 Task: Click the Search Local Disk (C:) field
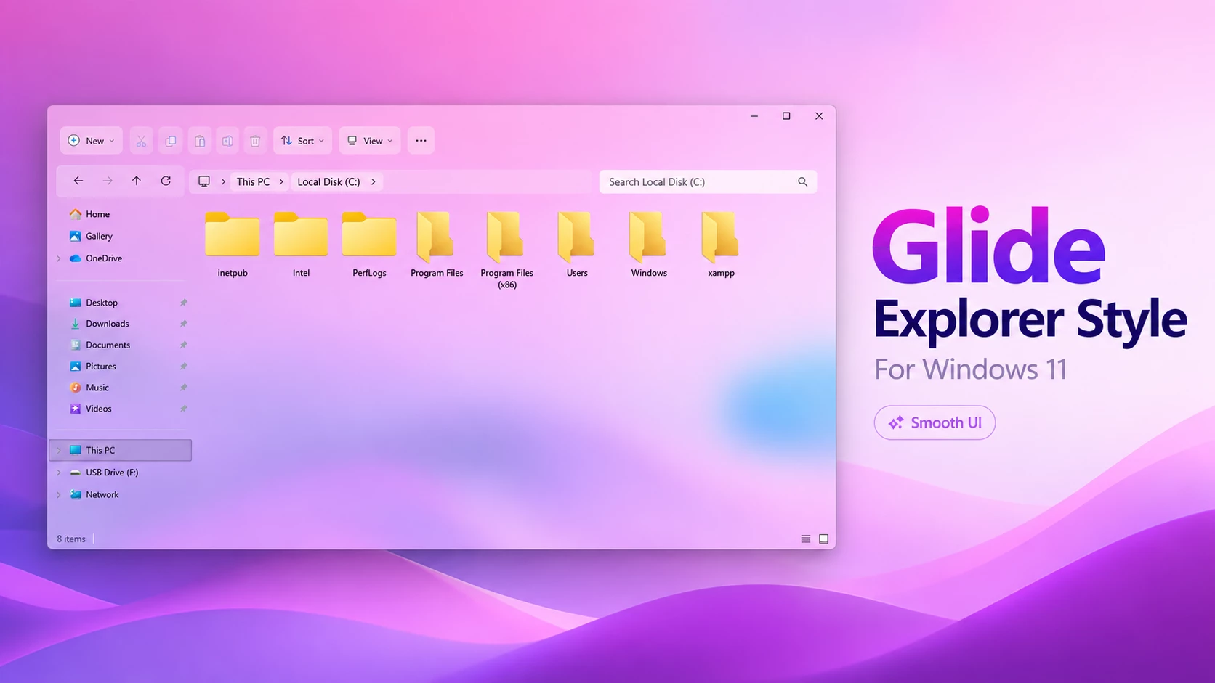(x=708, y=181)
